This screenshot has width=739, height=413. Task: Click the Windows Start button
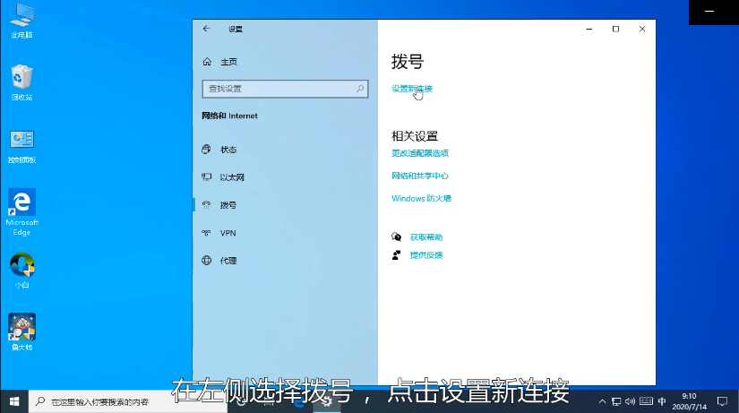click(x=14, y=402)
